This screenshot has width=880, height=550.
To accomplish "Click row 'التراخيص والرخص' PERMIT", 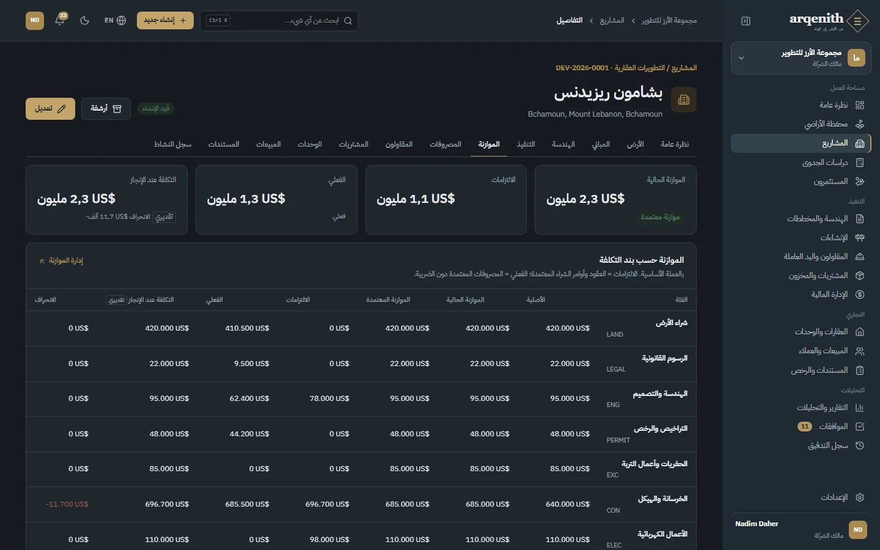I will [361, 435].
